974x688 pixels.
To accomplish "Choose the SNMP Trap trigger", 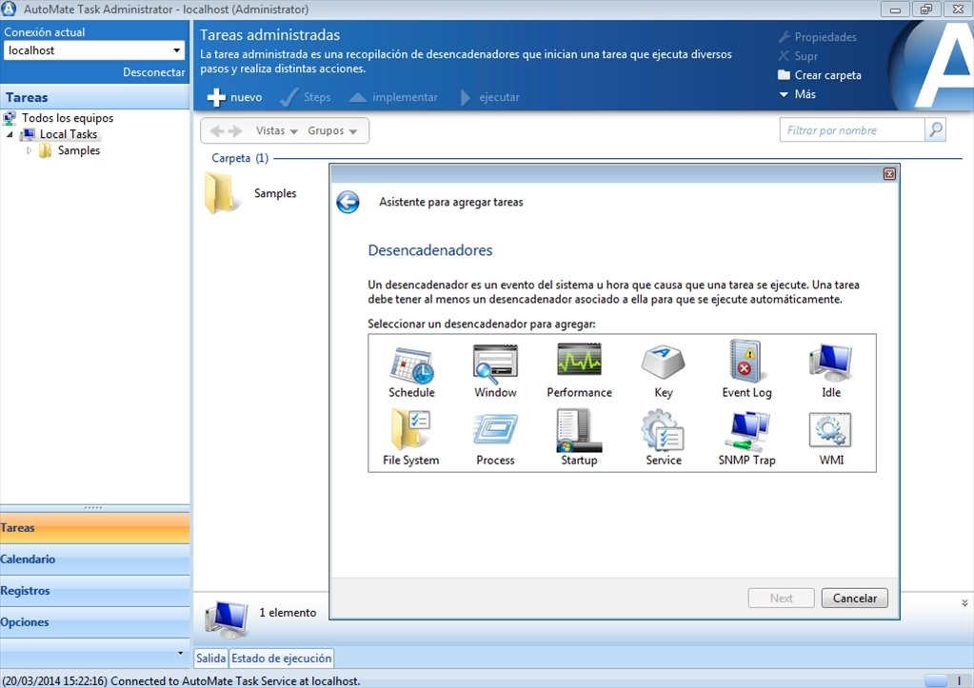I will tap(746, 430).
